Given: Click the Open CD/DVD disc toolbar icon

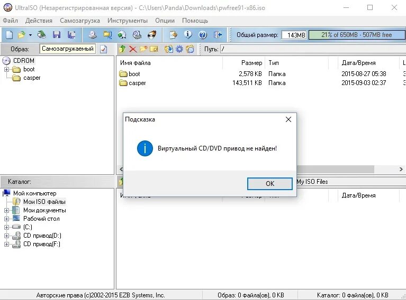Looking at the screenshot, I should pos(41,35).
